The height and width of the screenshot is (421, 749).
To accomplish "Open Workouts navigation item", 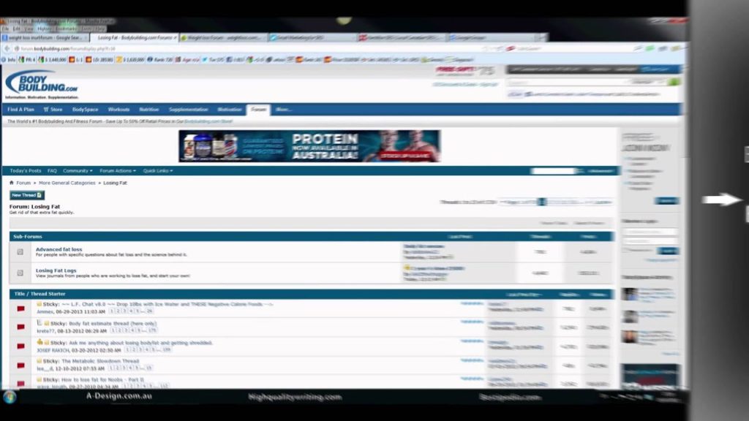I will click(x=118, y=110).
